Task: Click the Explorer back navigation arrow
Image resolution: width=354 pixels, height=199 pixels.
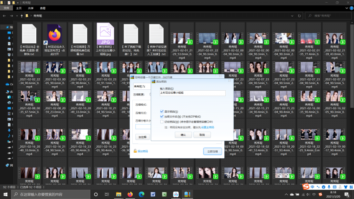Action: 4,15
